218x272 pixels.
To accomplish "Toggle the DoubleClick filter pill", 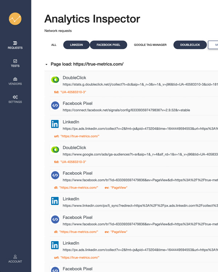I will [x=190, y=45].
